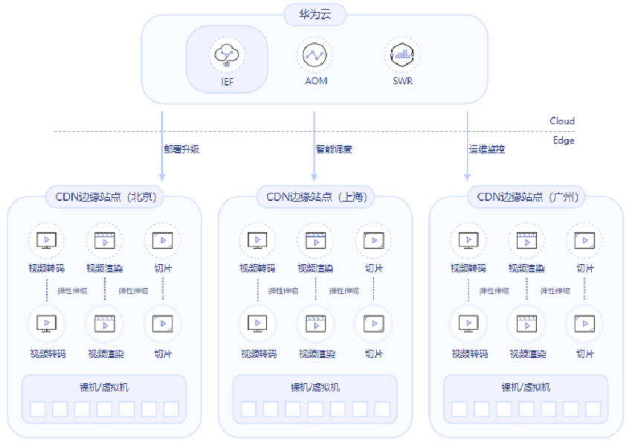Pick bottom-row 视频渲染 icon in Guangzhou site
The width and height of the screenshot is (632, 445).
coord(527,324)
